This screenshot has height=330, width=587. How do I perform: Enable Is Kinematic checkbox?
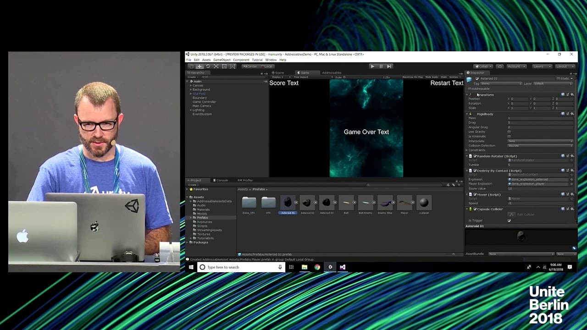[509, 137]
